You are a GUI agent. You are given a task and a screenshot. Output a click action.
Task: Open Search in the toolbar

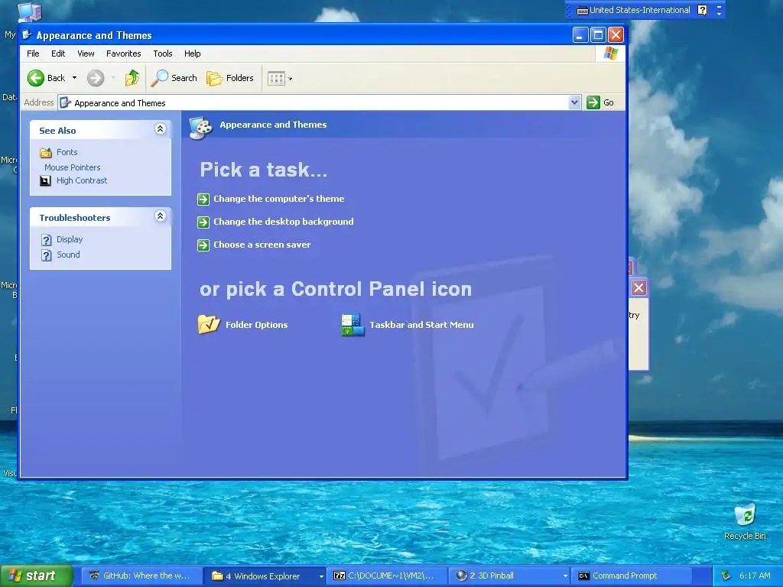(x=174, y=78)
